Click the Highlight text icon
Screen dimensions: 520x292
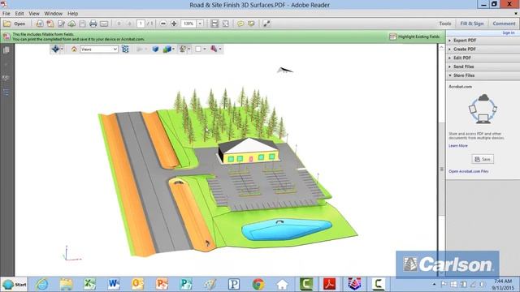tap(251, 24)
